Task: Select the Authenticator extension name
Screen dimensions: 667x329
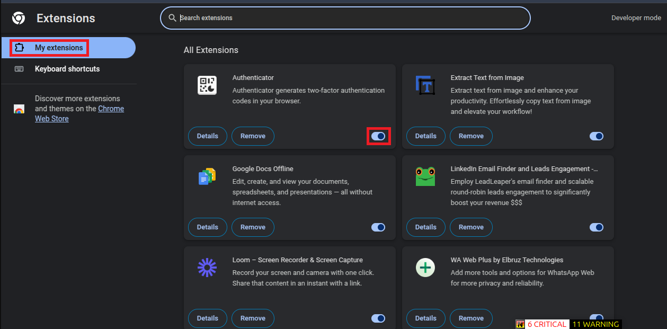Action: tap(253, 78)
